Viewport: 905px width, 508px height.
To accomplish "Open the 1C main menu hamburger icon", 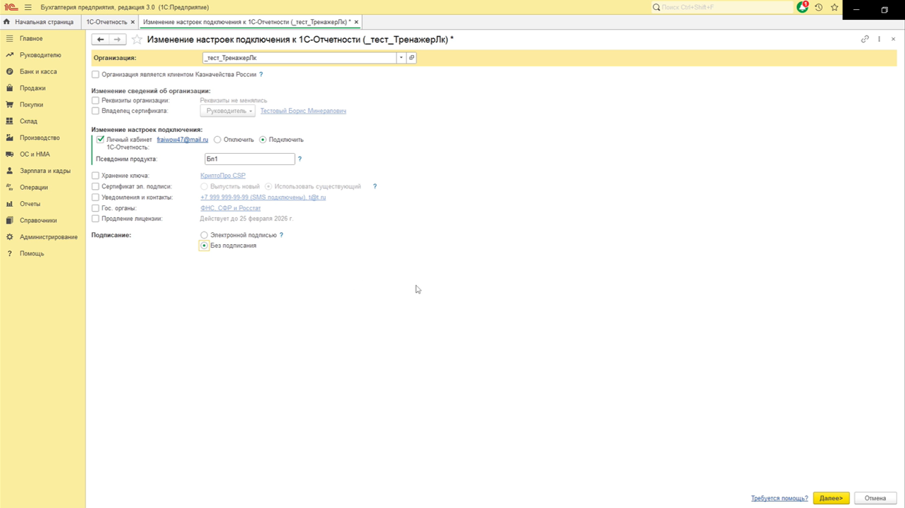I will pos(28,7).
